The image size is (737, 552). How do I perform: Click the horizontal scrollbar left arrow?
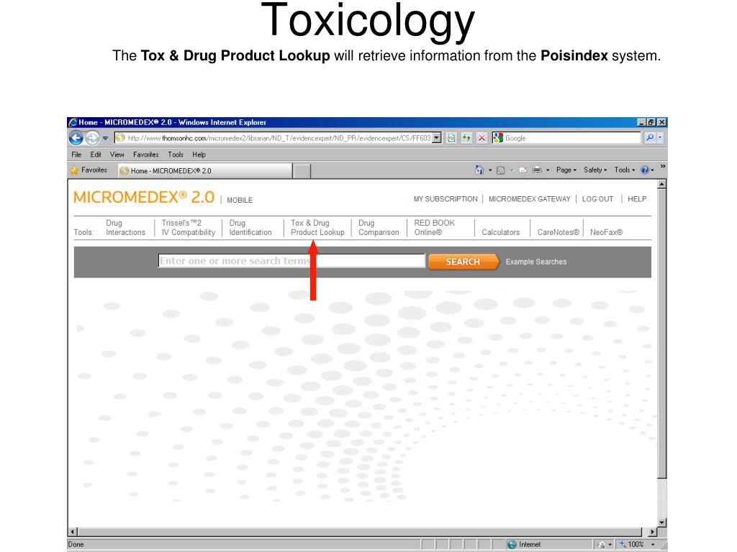(x=73, y=532)
